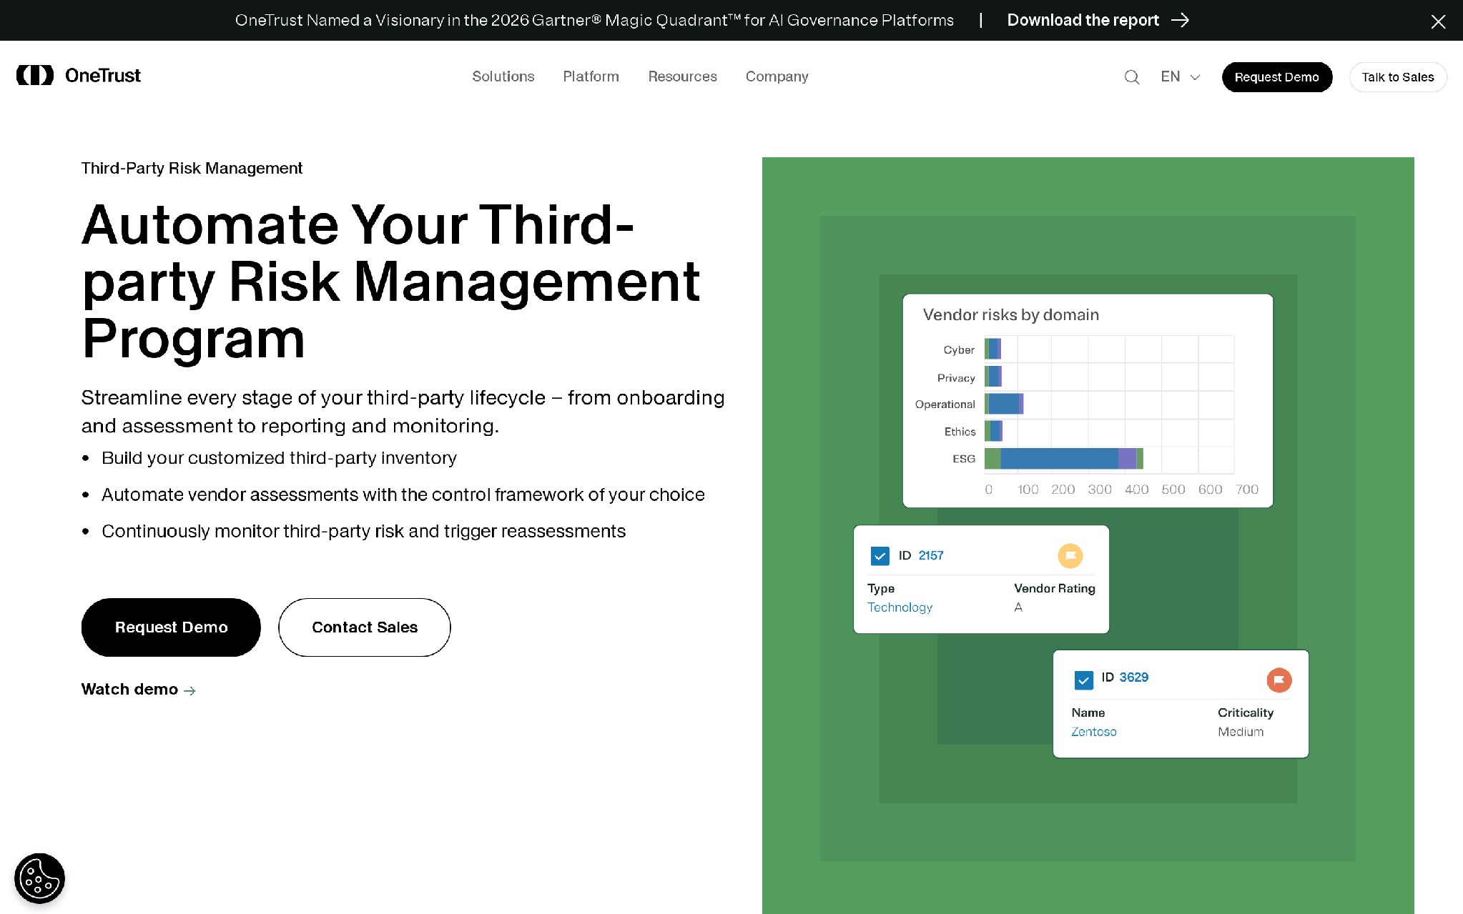Click ID number 3629
The width and height of the screenshot is (1463, 914).
[x=1133, y=677]
